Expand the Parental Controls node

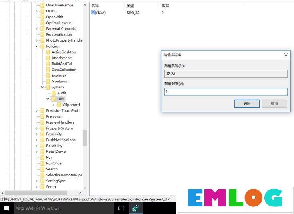pos(37,29)
